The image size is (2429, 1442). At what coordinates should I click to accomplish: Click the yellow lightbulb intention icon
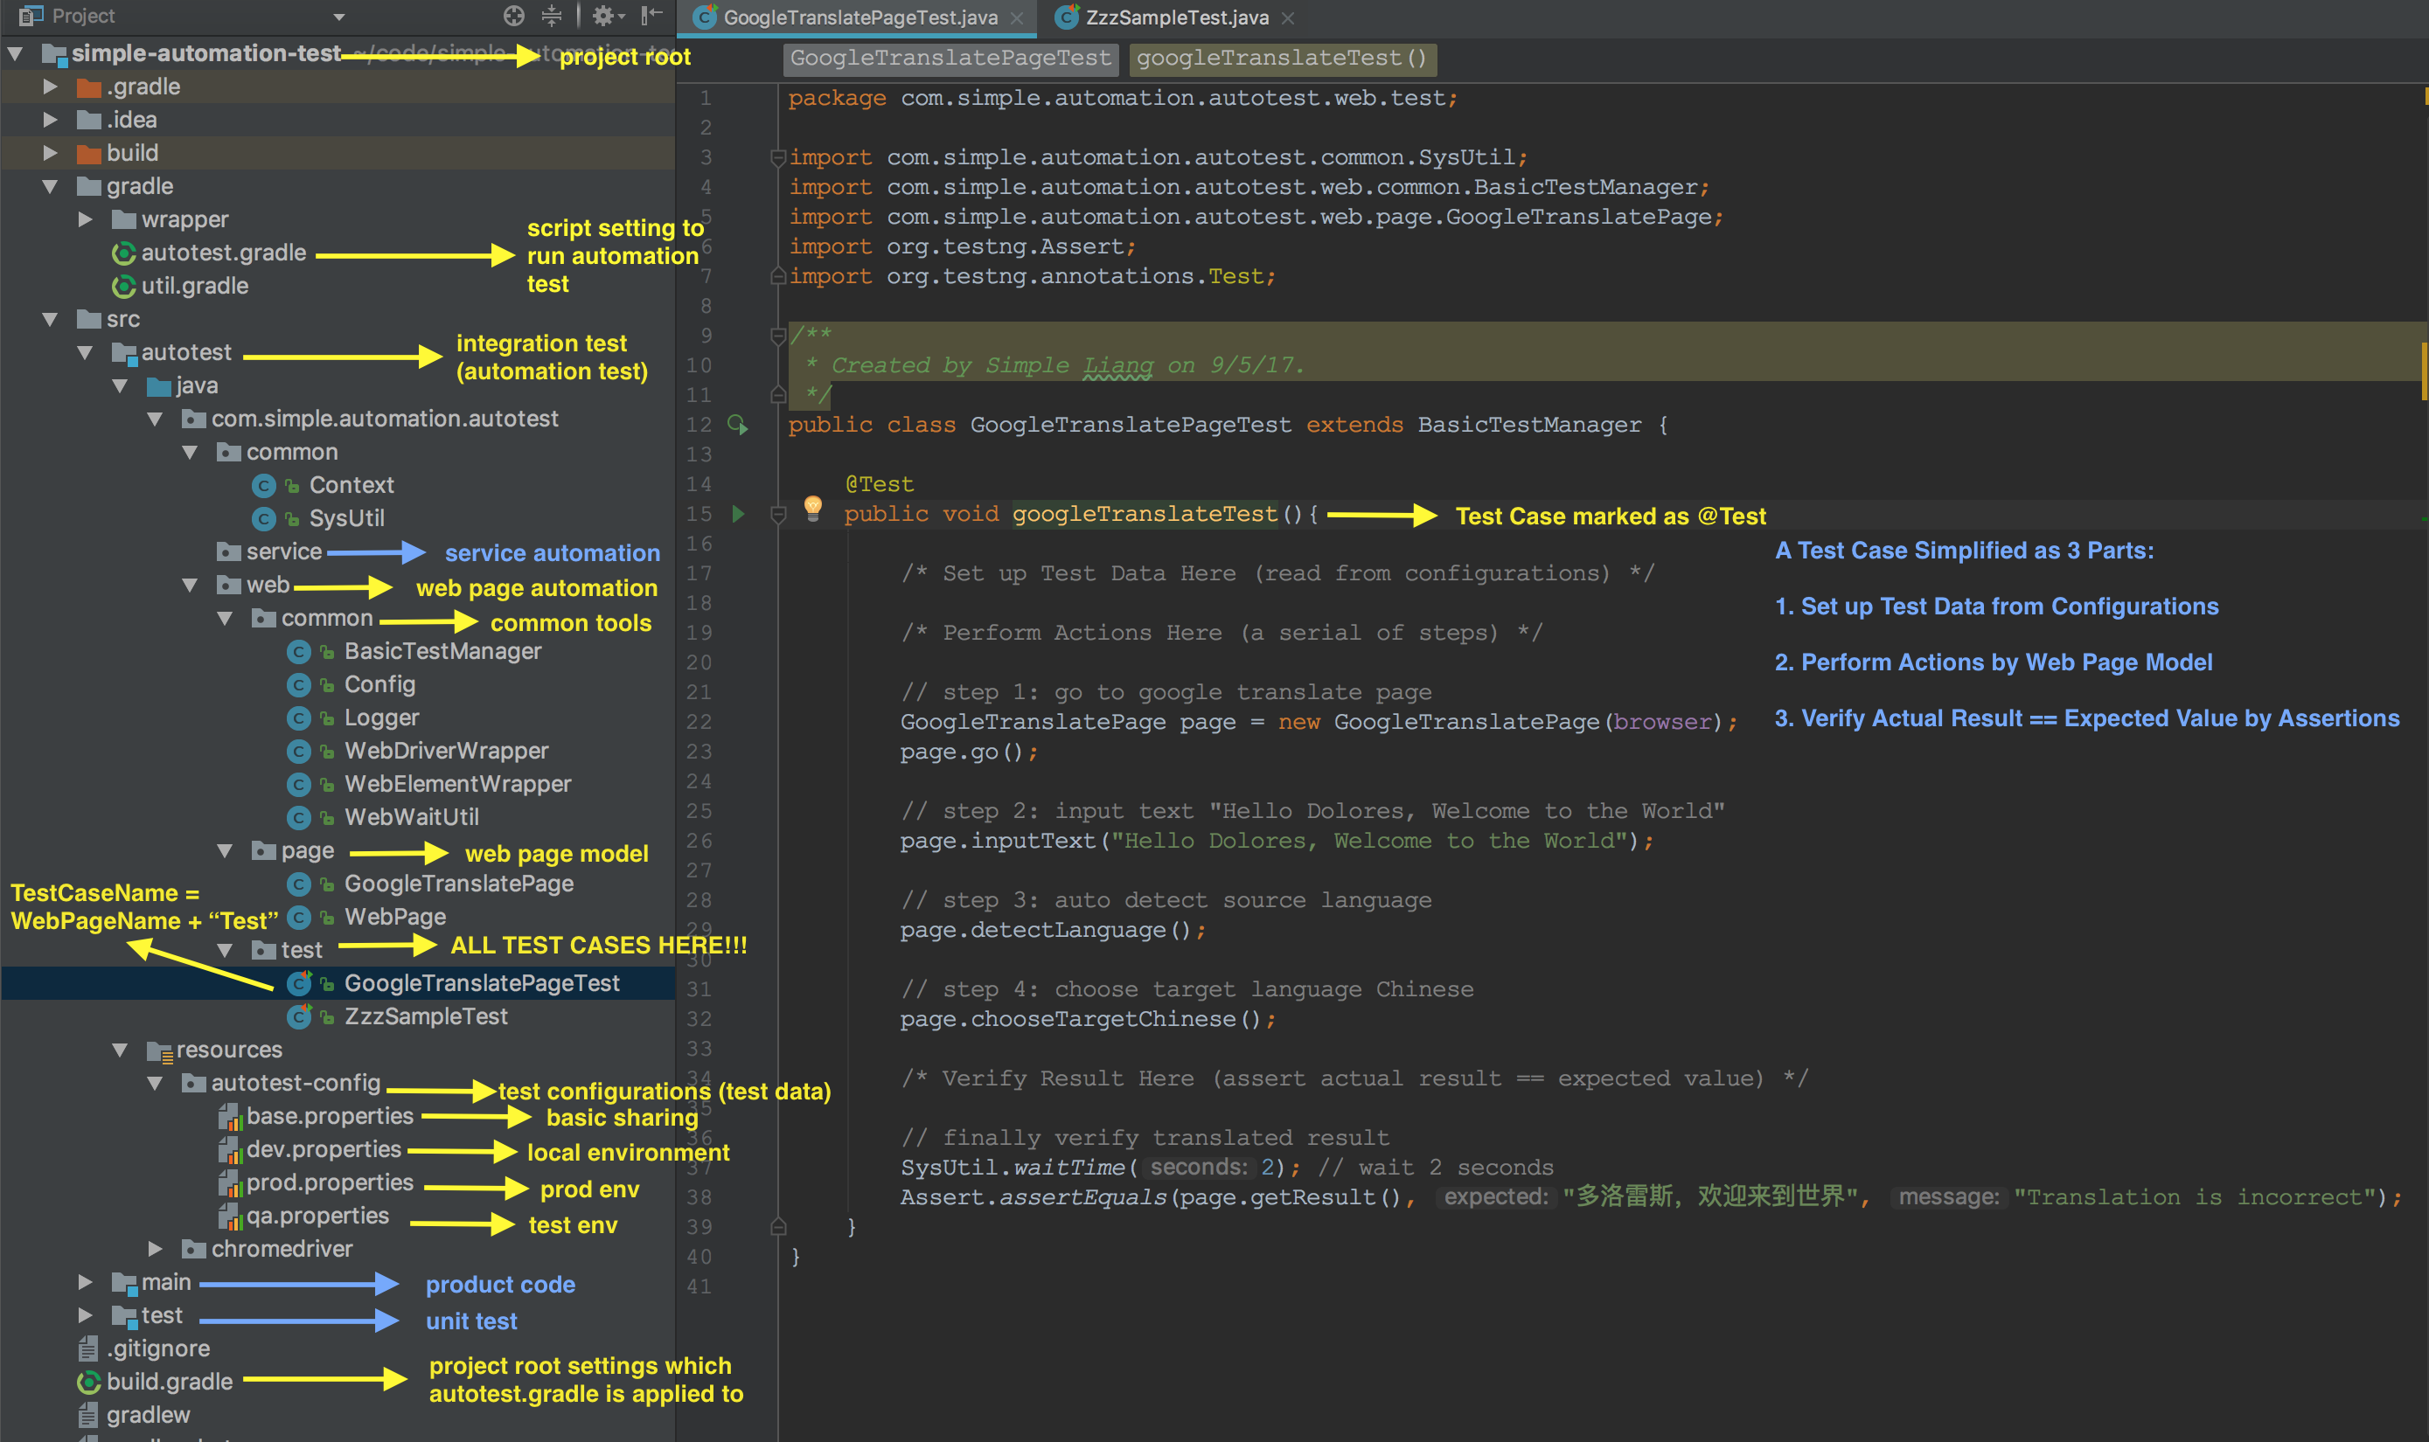pyautogui.click(x=813, y=507)
